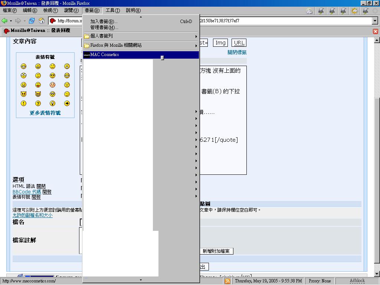Insert the mad gritted-teeth emoticon
380x285 pixels.
coord(23,85)
